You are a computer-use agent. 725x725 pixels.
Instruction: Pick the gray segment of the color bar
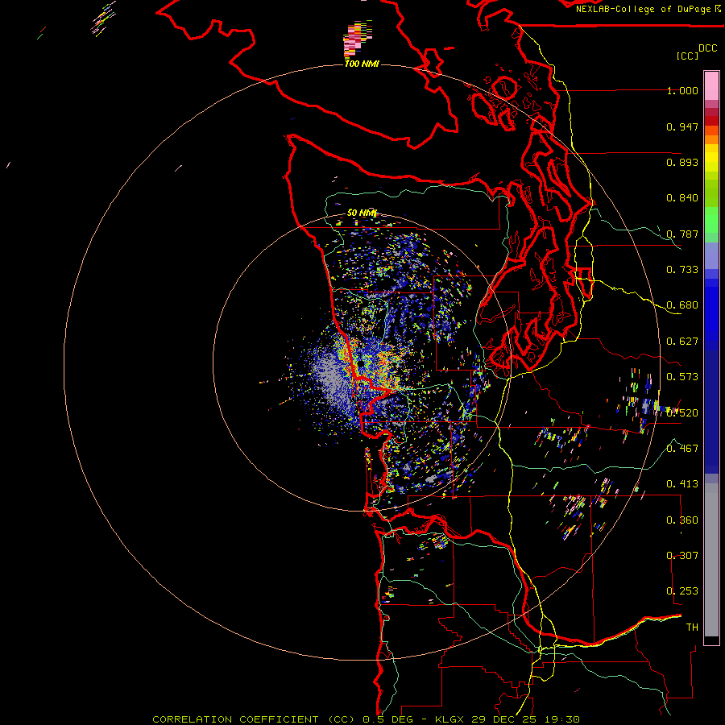click(x=711, y=560)
